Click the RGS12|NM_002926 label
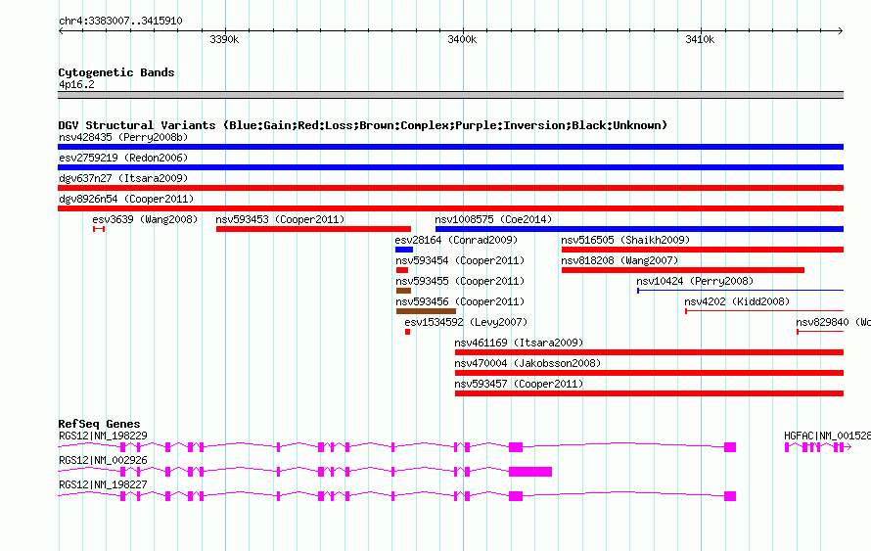Viewport: 871px width, 551px height. tap(103, 460)
